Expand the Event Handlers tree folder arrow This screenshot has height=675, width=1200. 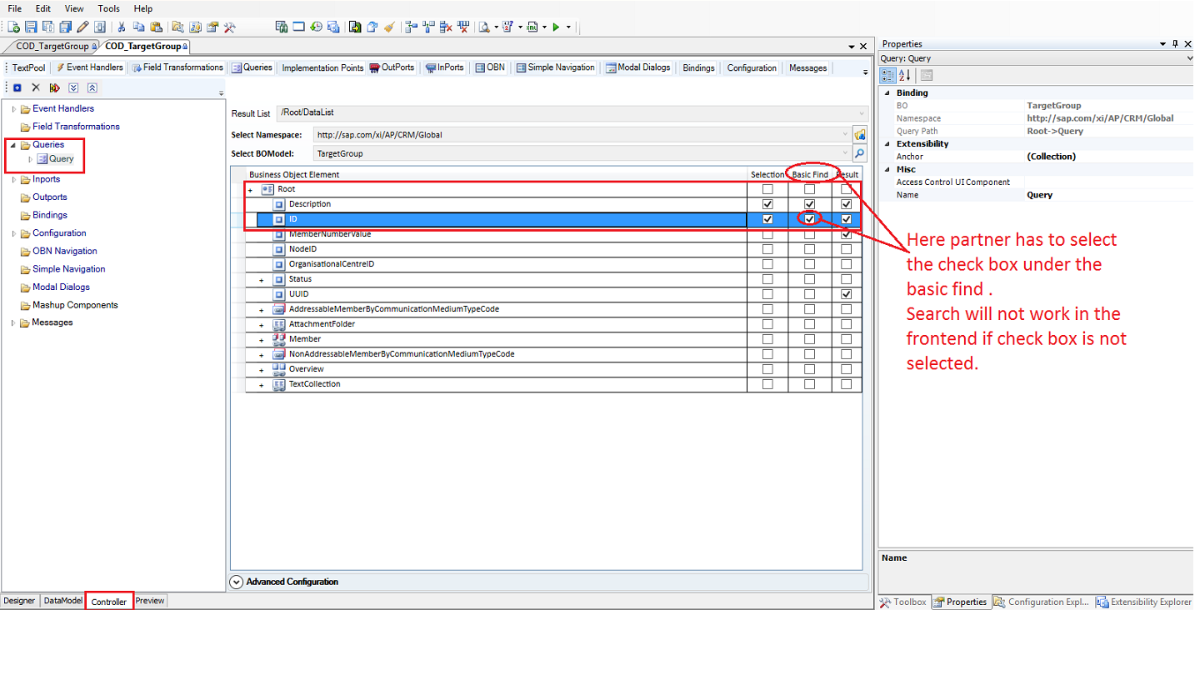tap(13, 109)
